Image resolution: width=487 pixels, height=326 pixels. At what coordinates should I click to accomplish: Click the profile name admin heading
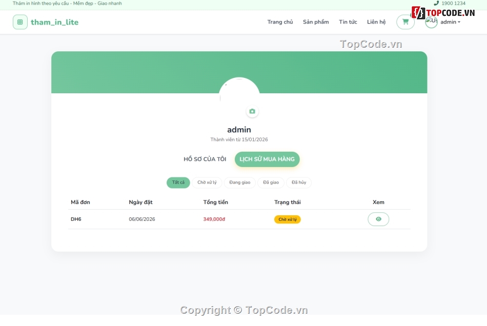tap(239, 130)
